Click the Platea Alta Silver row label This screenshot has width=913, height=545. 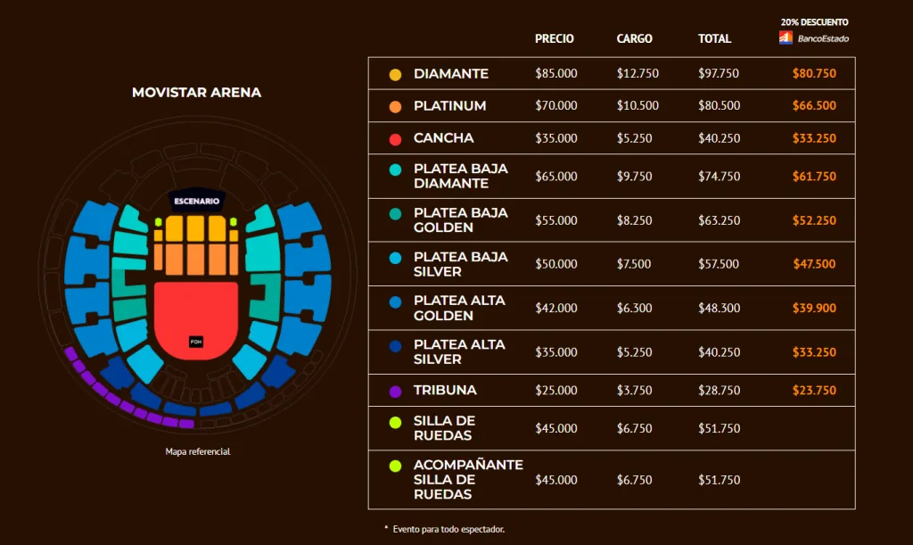[459, 351]
